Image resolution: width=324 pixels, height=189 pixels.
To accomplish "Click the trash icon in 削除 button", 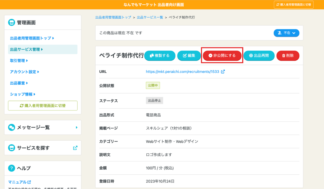I will [x=283, y=55].
